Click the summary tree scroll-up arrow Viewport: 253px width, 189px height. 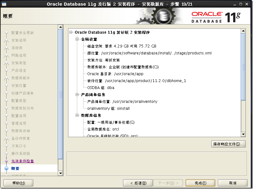pos(243,31)
